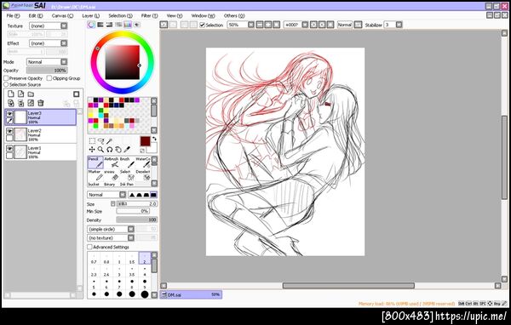
Task: Choose the Brush tool
Action: point(127,162)
